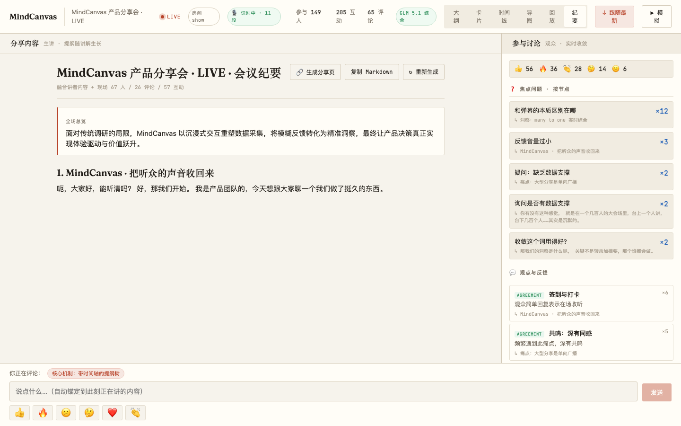This screenshot has height=426, width=681.
Task: Send a fire reaction from the comment bar
Action: click(43, 413)
